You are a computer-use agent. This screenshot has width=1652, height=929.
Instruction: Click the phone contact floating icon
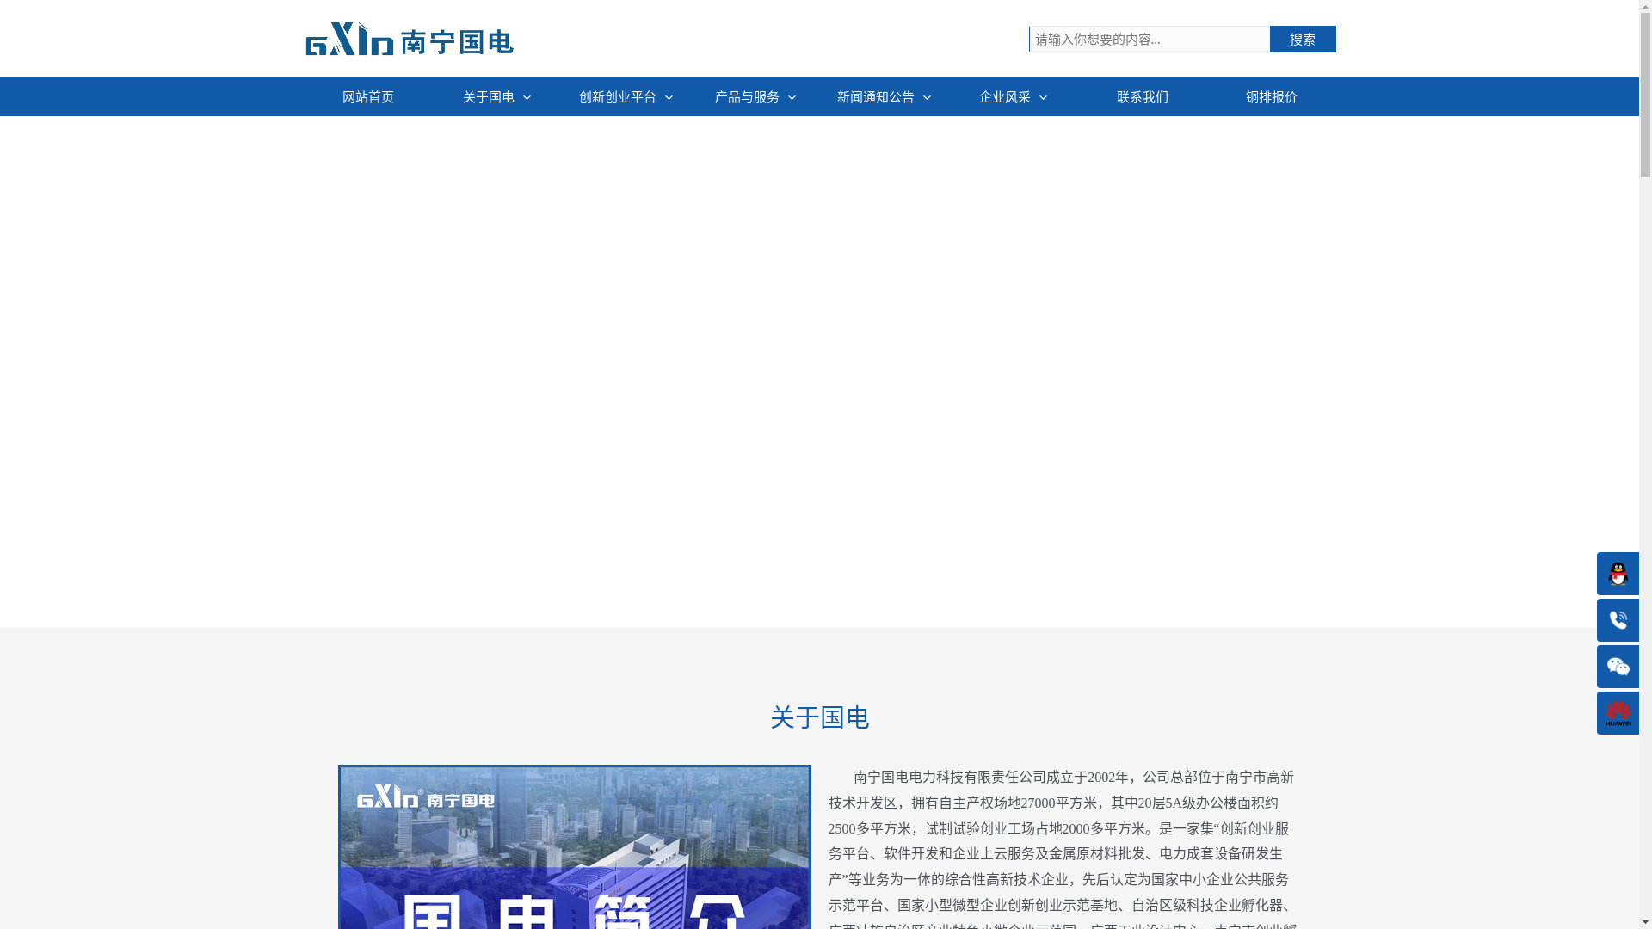(1618, 620)
